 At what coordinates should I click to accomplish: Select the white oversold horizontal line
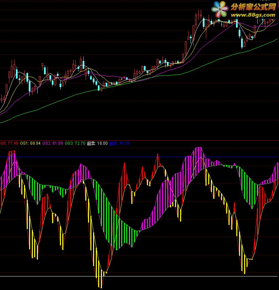139,276
